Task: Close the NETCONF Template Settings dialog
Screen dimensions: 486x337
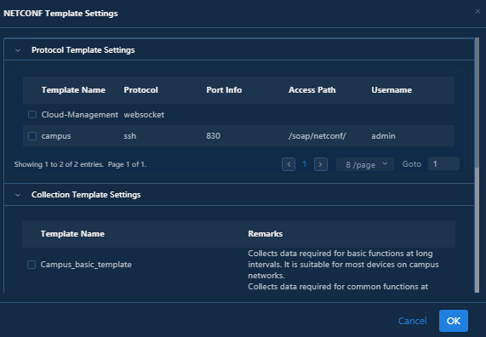Action: [477, 12]
